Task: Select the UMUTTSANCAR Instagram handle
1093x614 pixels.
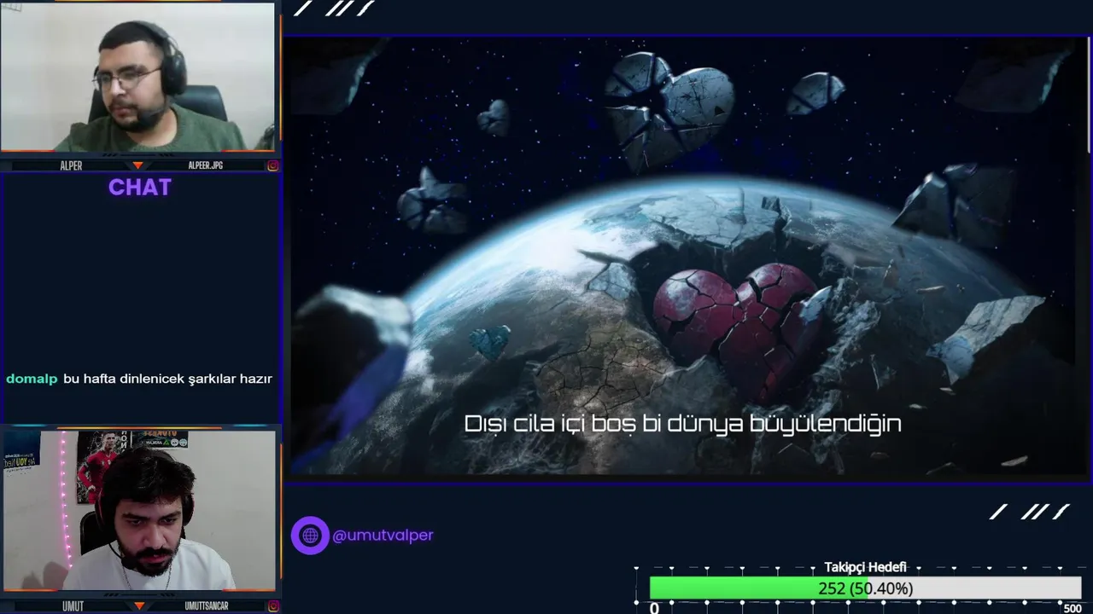Action: [x=207, y=606]
